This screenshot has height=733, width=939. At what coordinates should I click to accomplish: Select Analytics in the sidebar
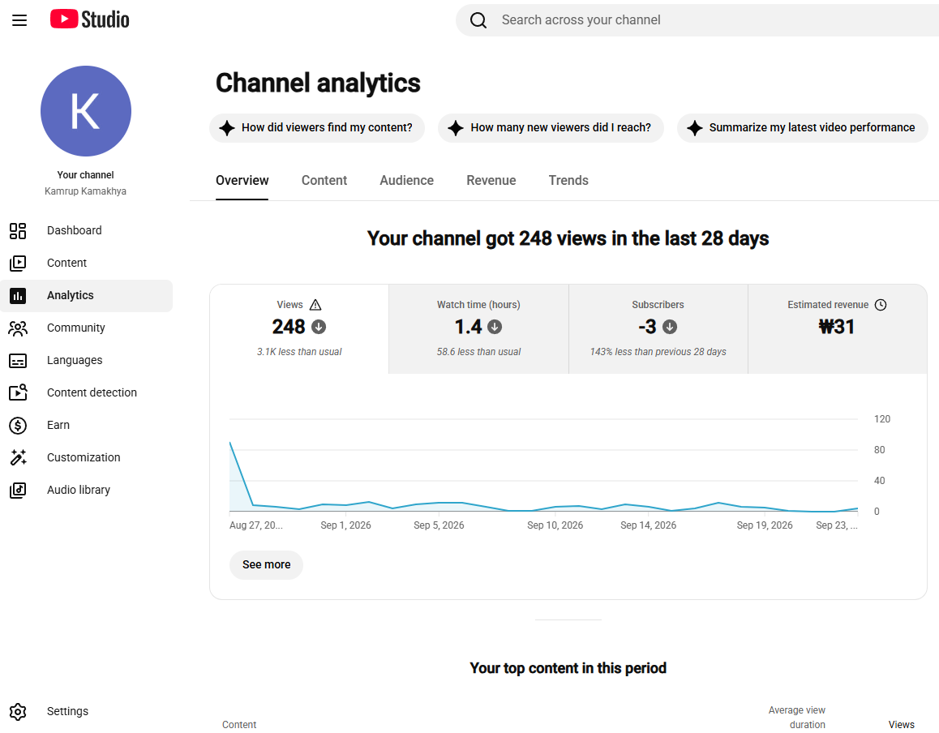pyautogui.click(x=86, y=295)
